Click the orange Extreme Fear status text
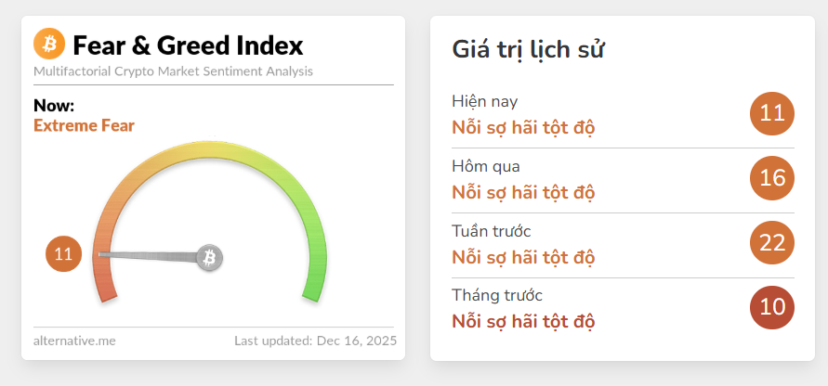 (84, 125)
